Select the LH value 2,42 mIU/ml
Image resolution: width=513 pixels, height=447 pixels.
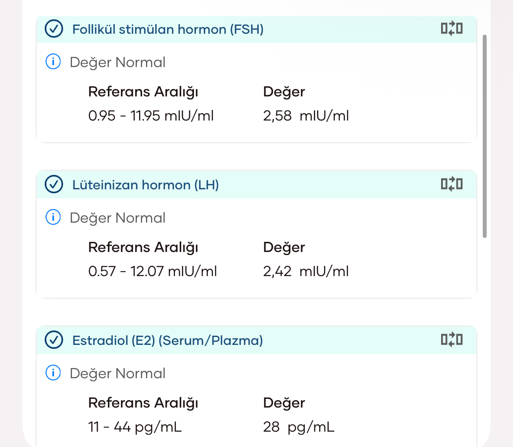point(306,271)
